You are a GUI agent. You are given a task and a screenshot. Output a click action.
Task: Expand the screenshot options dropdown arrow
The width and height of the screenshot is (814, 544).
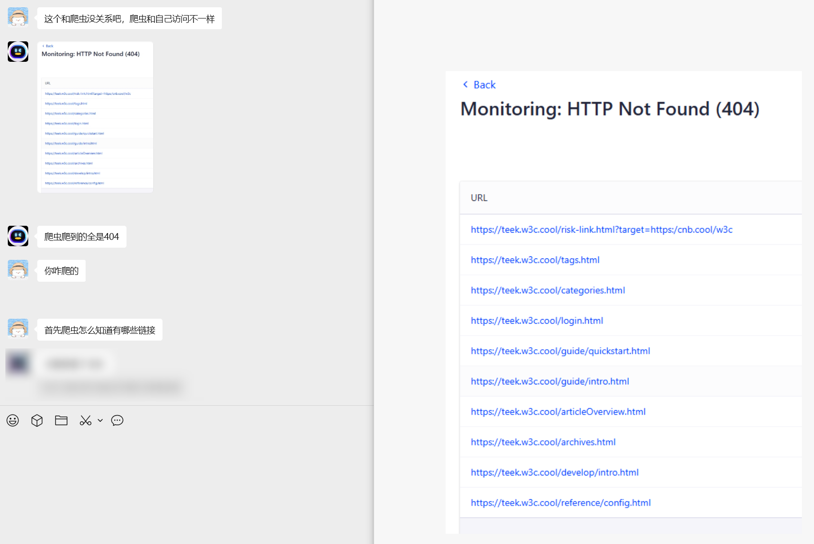coord(100,420)
